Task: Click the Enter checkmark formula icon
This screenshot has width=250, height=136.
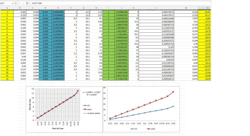Action: click(23, 3)
